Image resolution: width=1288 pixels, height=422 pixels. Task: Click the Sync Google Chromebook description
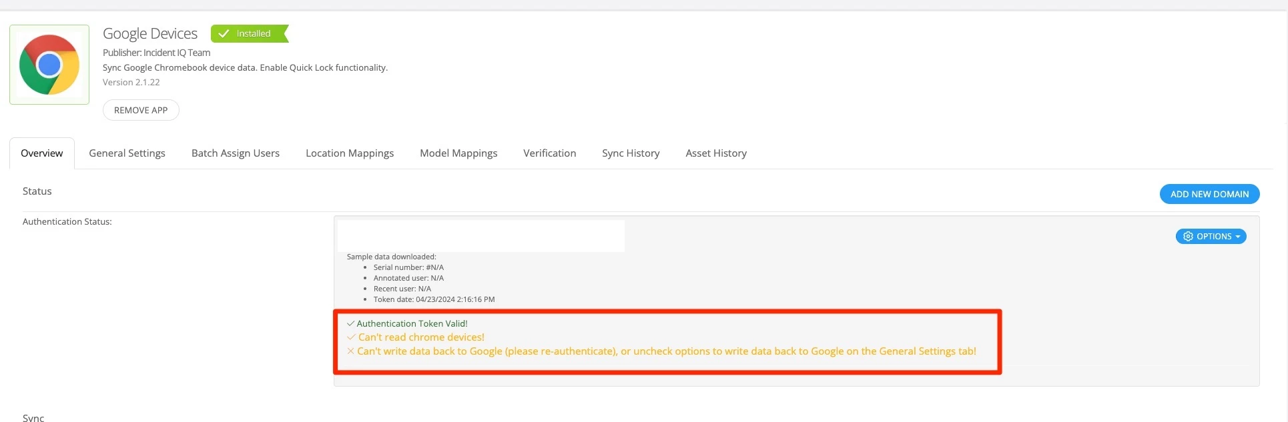[x=245, y=67]
